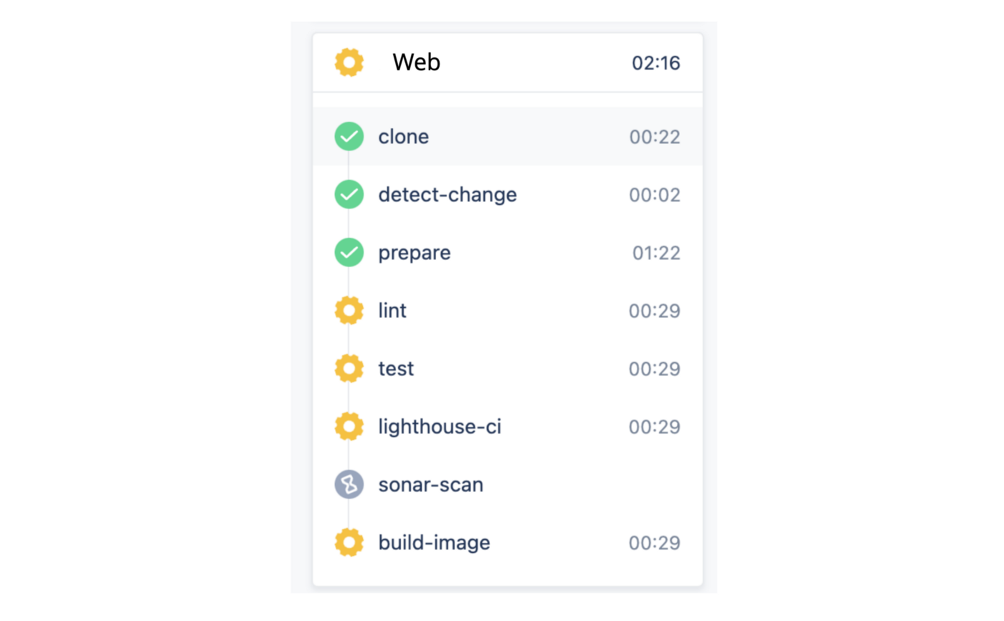1004x621 pixels.
Task: Click green checkmark icon for detect-change step
Action: click(349, 195)
